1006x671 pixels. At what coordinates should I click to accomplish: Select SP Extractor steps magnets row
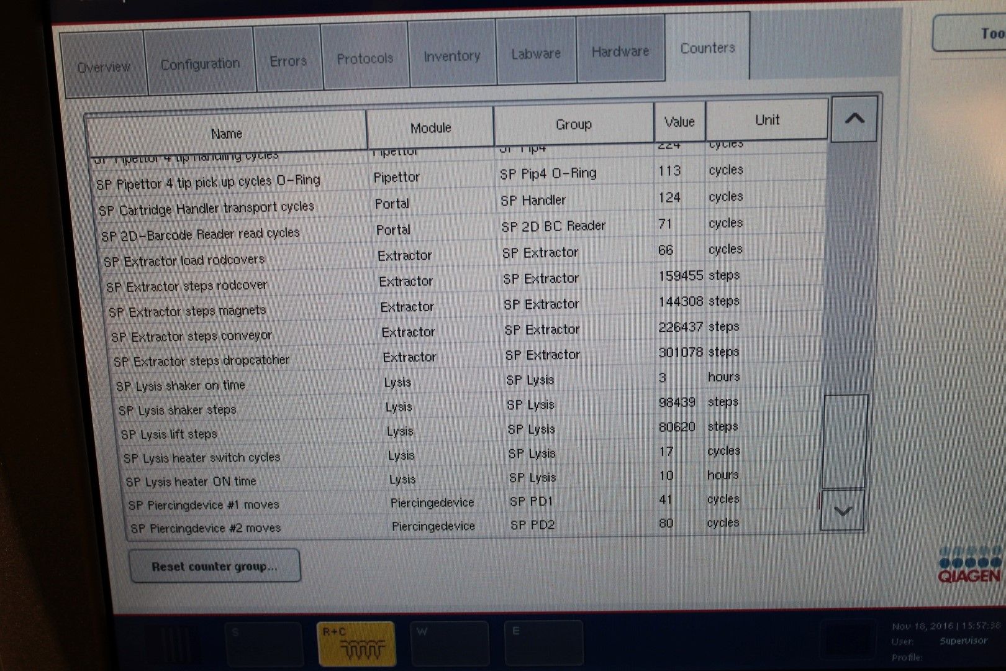[466, 306]
